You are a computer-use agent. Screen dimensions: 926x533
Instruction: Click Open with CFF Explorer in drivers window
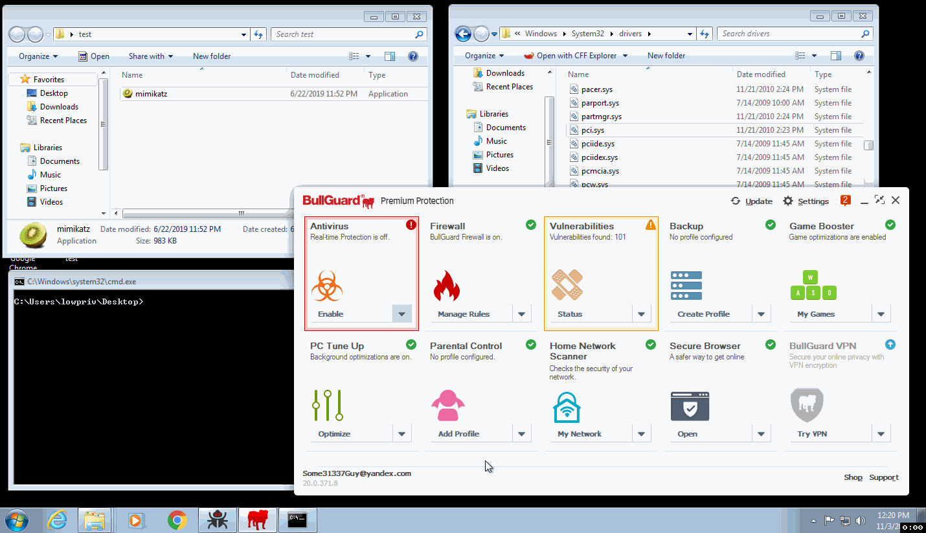576,56
